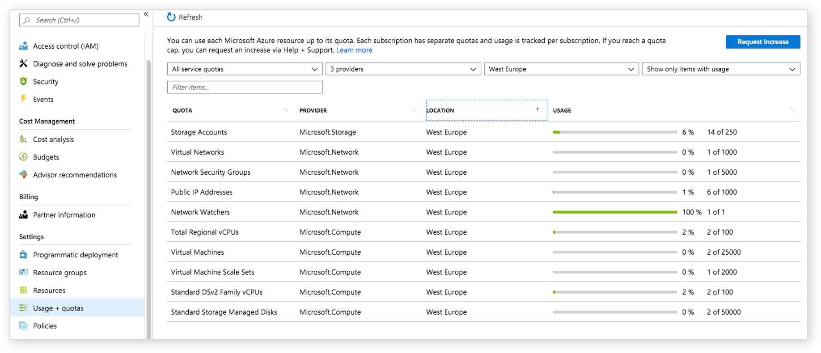The width and height of the screenshot is (821, 353).
Task: Click Microsoft.Storage provider cell
Action: coord(328,132)
